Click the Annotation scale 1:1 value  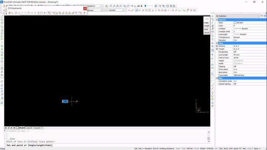235,81
